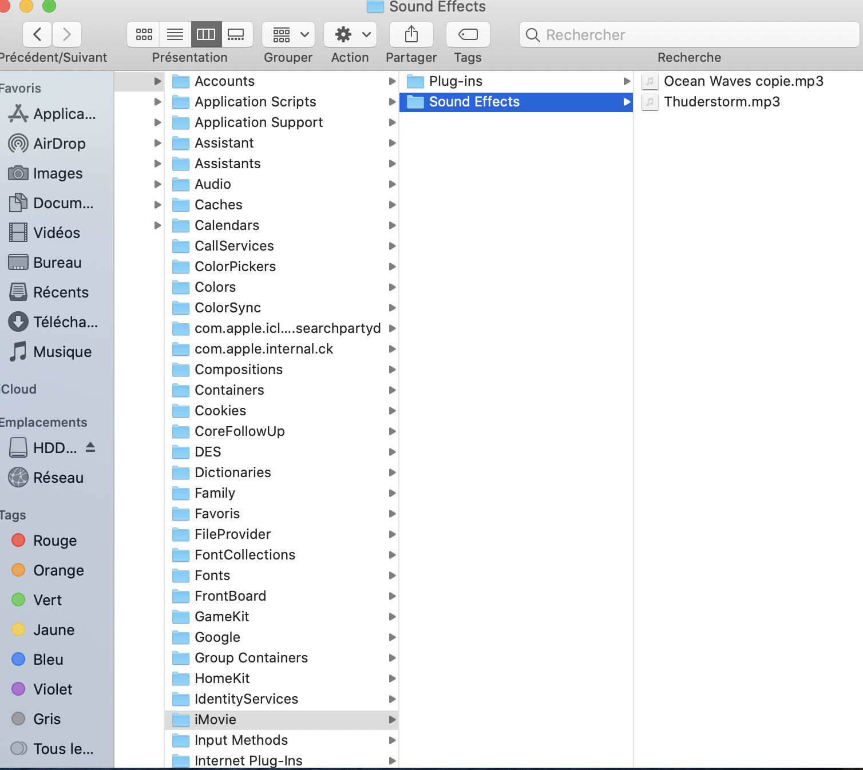This screenshot has width=863, height=770.
Task: Eject the HDD volume in sidebar
Action: 90,447
